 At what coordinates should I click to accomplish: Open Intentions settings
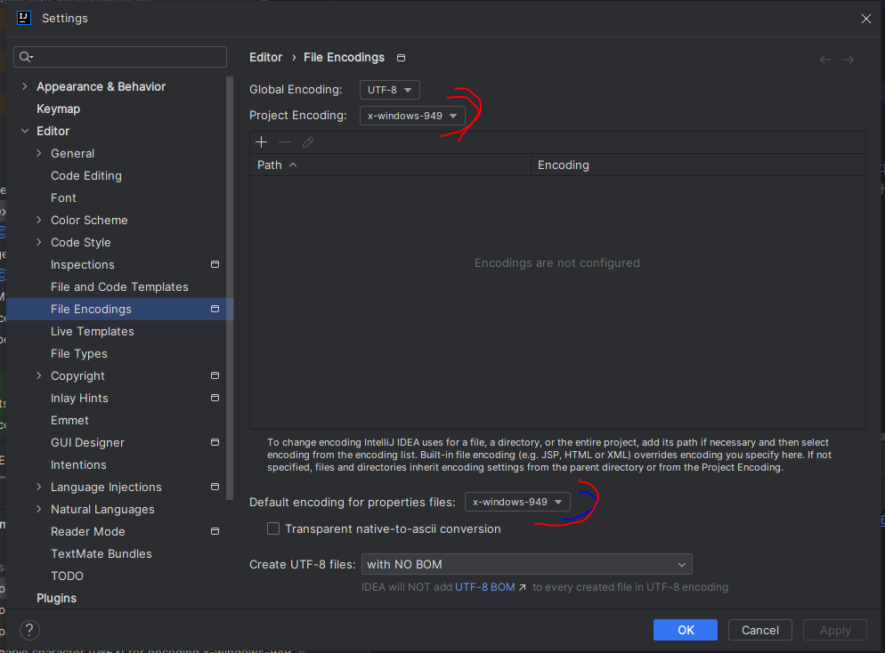pyautogui.click(x=78, y=464)
